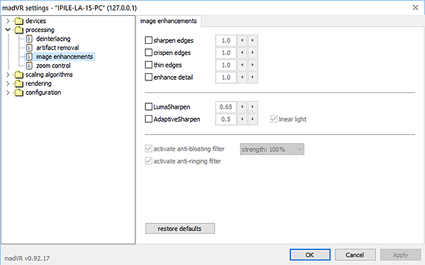The image size is (425, 265).
Task: Enable the thin edges checkbox
Action: point(148,65)
